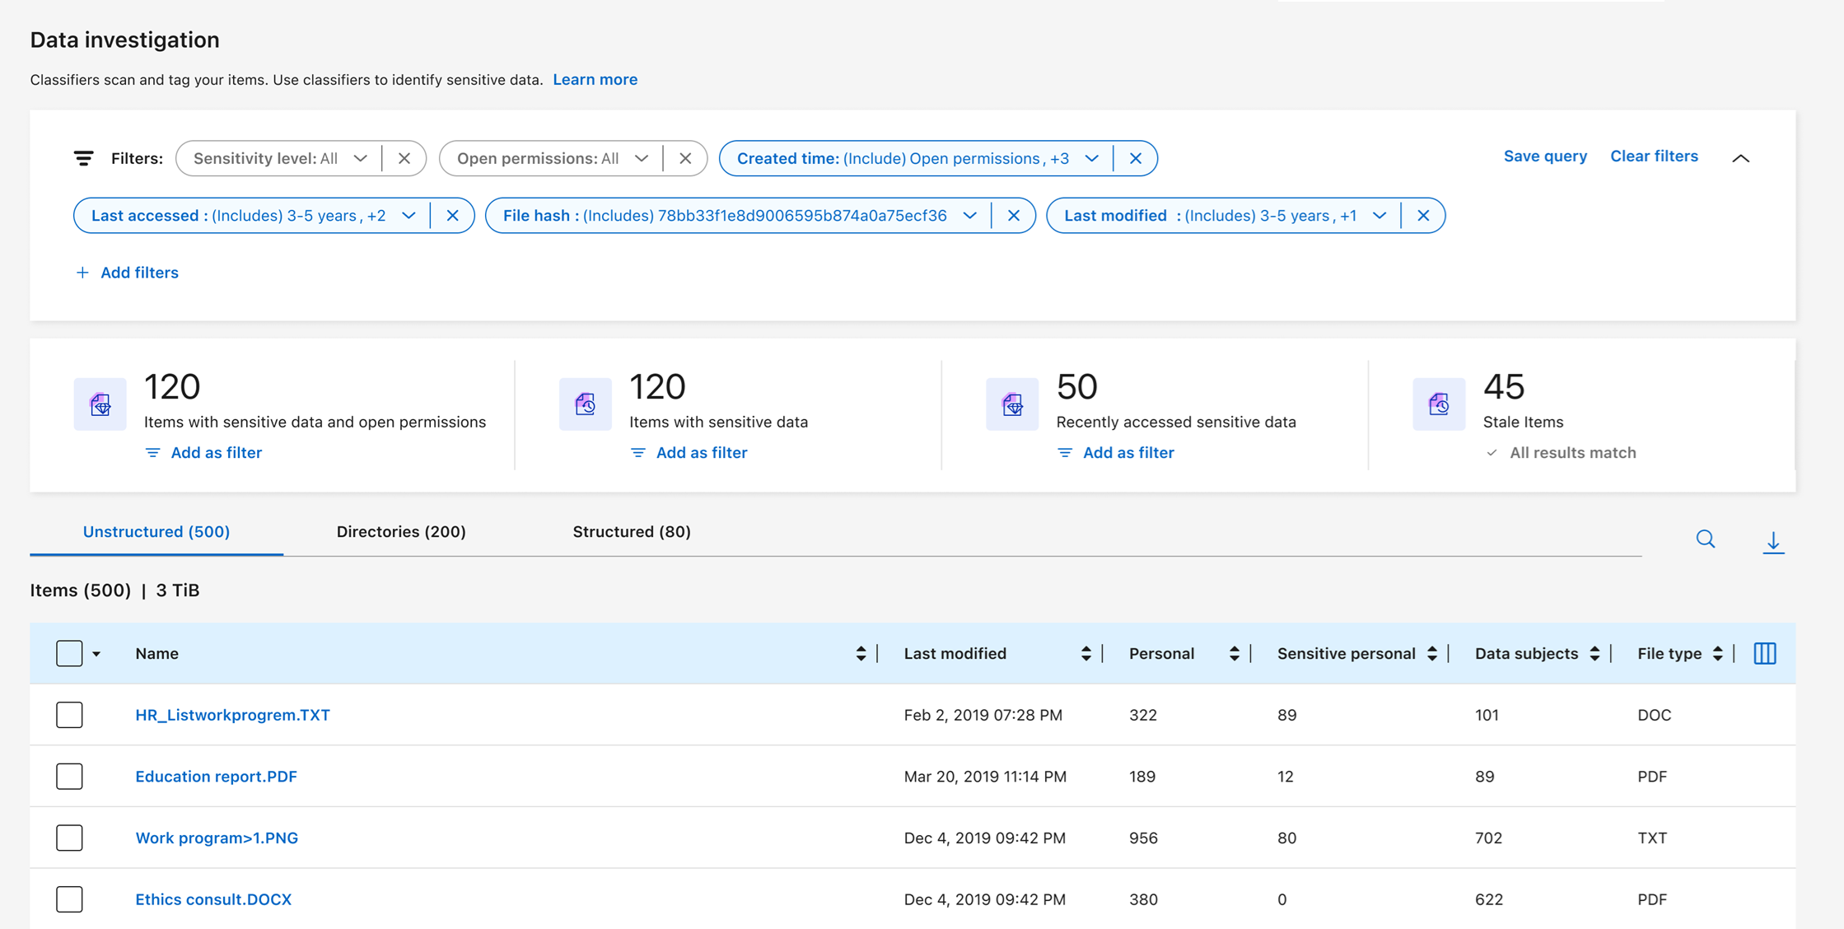Click the Stale Items card icon

coord(1438,404)
